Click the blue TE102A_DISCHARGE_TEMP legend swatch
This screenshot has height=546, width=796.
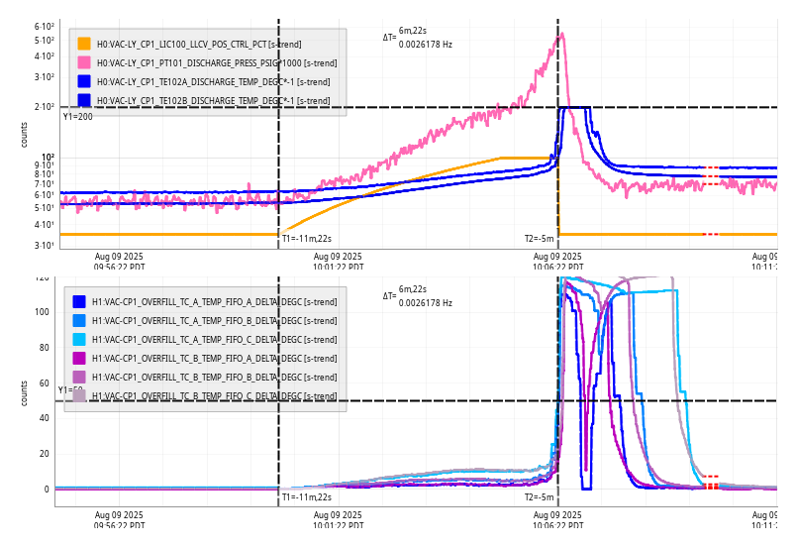click(x=84, y=81)
